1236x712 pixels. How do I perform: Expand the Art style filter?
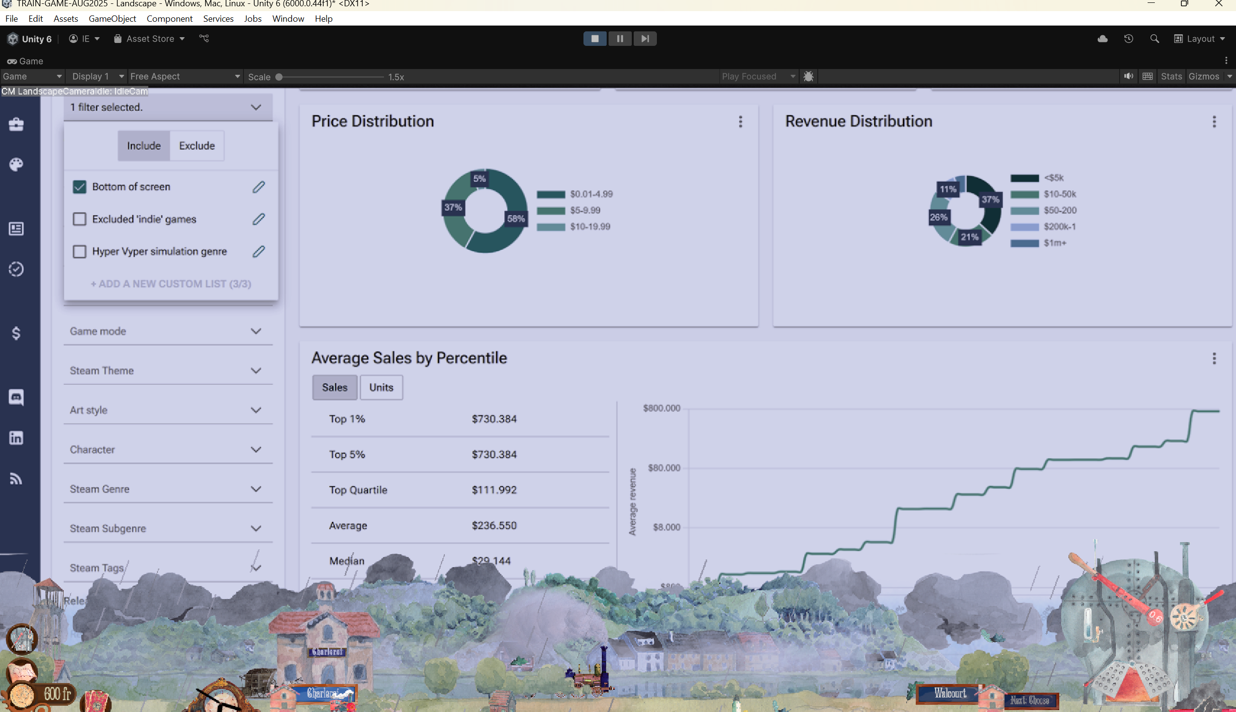pos(168,410)
